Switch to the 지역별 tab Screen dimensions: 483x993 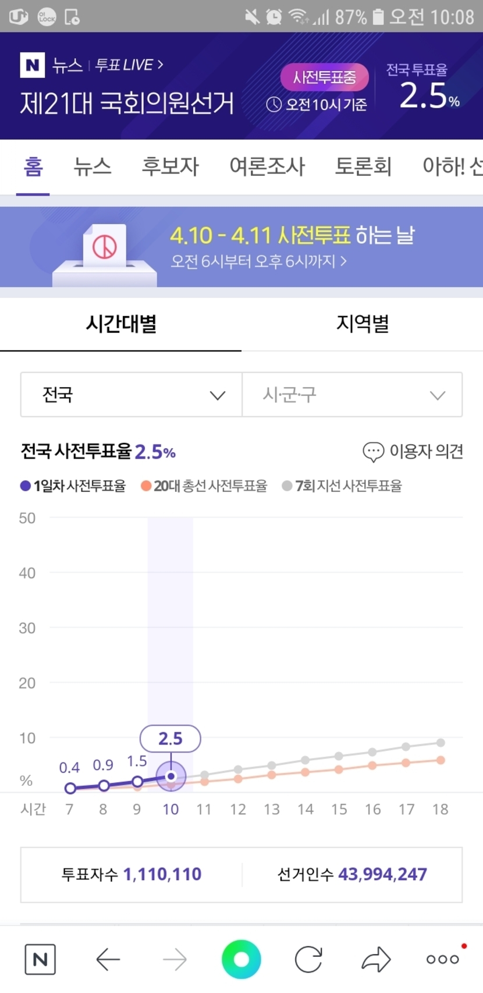click(x=362, y=324)
